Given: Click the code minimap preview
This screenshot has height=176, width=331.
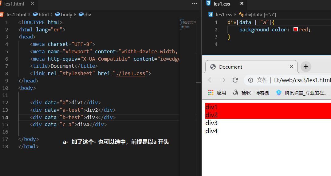Looking at the screenshot, I should pos(188,24).
